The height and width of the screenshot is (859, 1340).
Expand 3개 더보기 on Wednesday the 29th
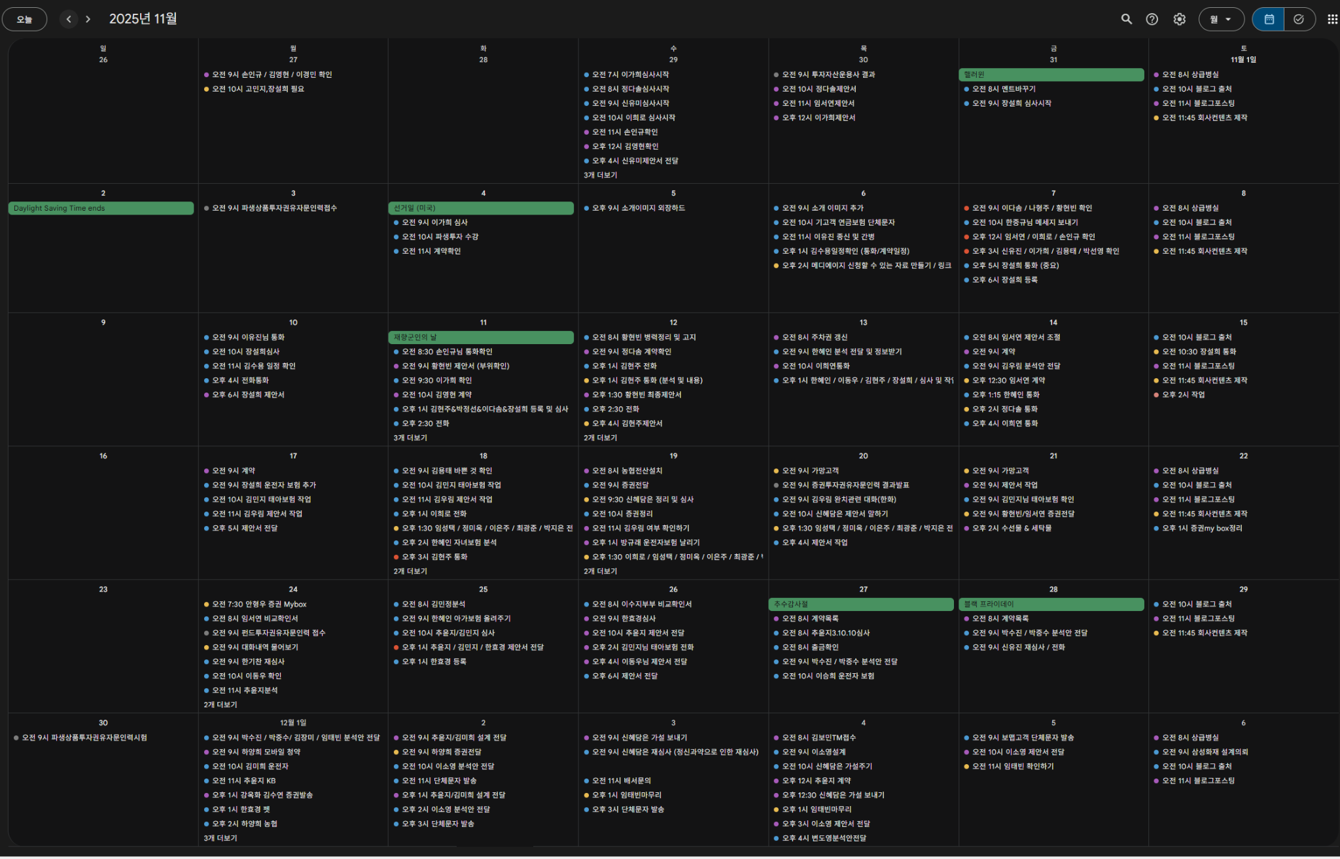pos(600,175)
